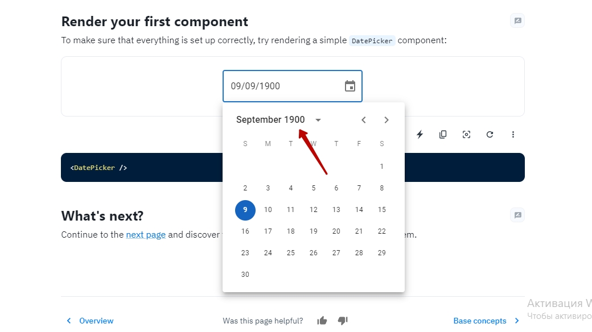This screenshot has width=592, height=332.
Task: Select day 30 in the calendar
Action: [245, 275]
